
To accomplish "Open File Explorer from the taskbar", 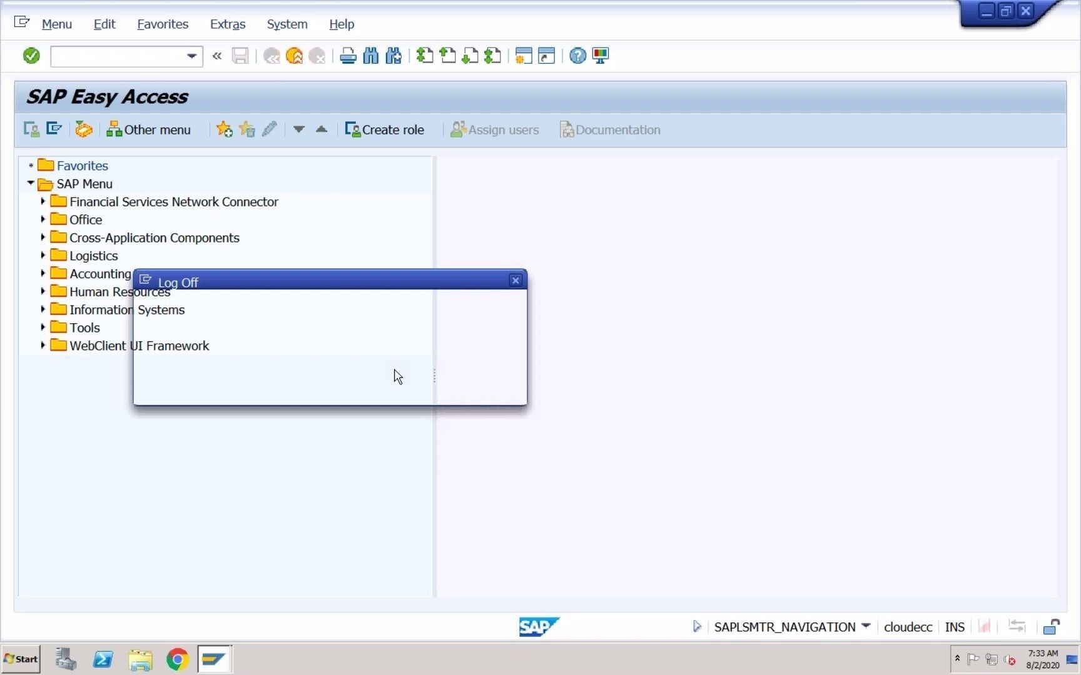I will (140, 659).
